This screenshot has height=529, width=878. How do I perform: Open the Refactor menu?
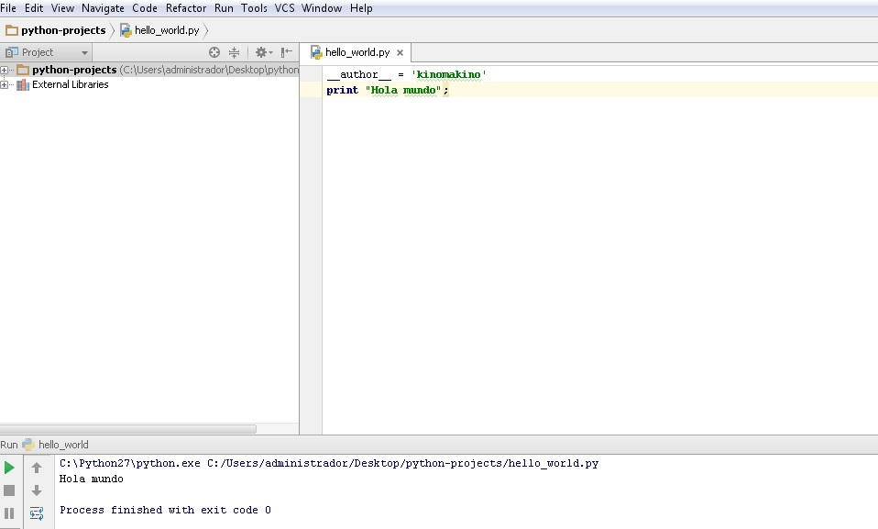pos(186,8)
